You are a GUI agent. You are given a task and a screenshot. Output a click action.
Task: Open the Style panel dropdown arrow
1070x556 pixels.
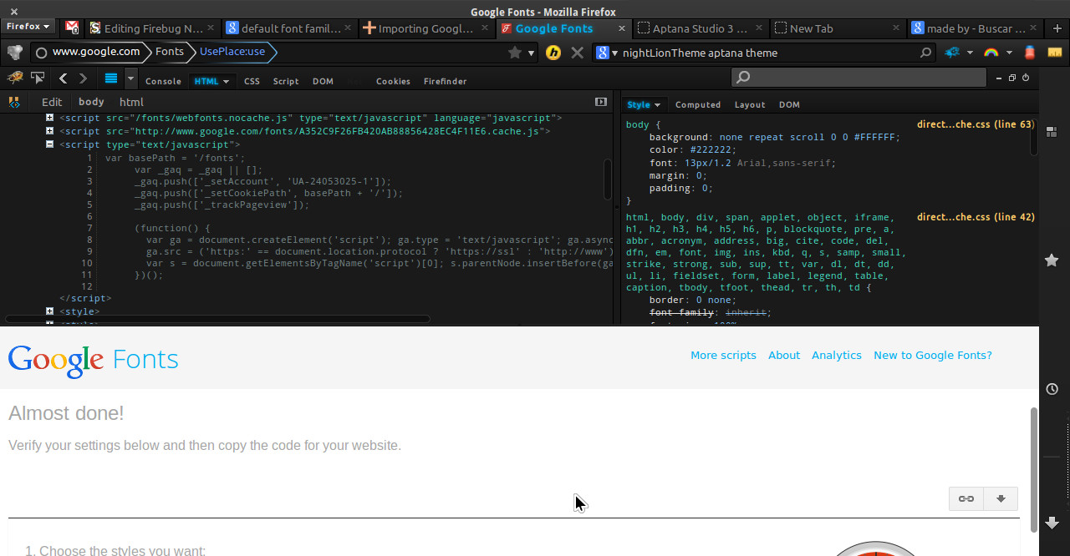pos(657,104)
